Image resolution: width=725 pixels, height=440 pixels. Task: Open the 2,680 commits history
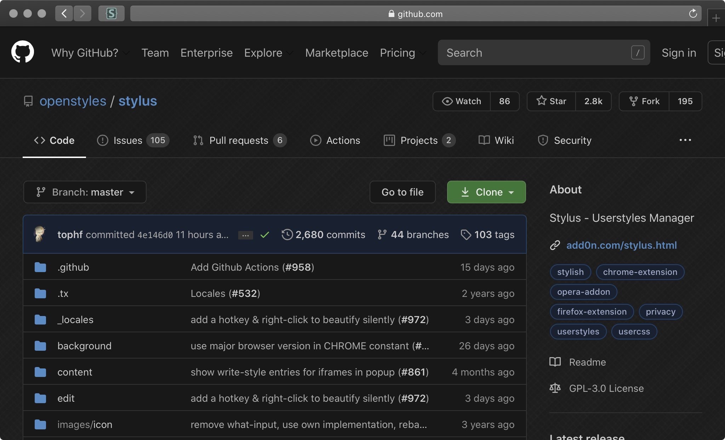(323, 235)
